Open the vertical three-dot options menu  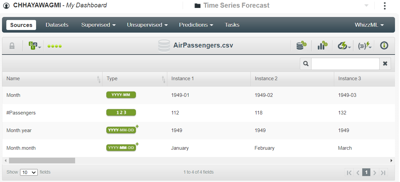[x=385, y=6]
